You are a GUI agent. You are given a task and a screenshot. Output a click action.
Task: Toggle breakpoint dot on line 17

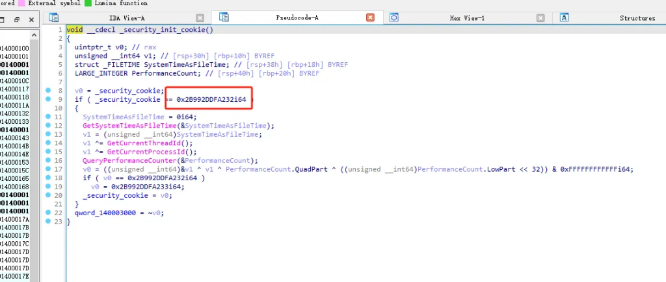48,169
